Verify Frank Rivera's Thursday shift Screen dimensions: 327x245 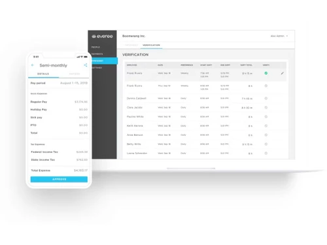click(x=266, y=86)
